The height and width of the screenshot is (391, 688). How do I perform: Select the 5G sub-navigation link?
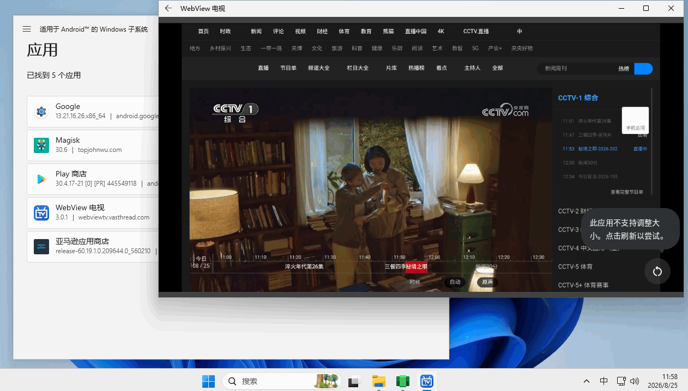coord(475,48)
